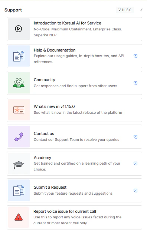Click the red warning triangle icon
The image size is (147, 238).
pyautogui.click(x=19, y=217)
